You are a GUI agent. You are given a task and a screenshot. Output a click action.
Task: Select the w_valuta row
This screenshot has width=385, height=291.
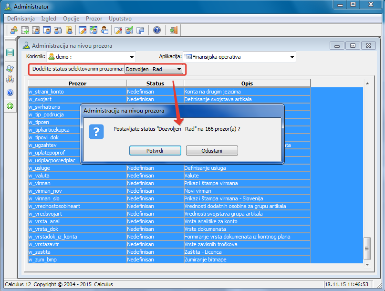pos(169,176)
